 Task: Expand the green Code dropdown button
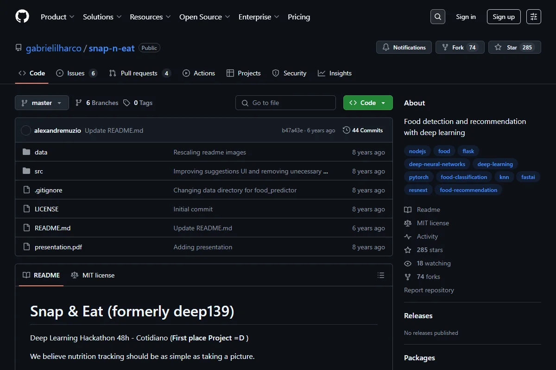click(x=368, y=103)
